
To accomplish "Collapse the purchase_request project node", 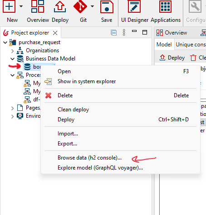I will coord(5,43).
